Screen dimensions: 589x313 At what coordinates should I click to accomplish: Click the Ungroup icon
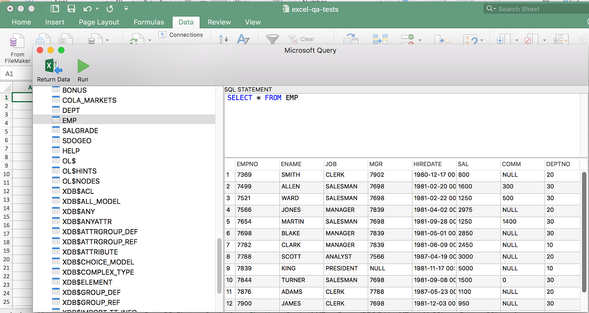(531, 39)
